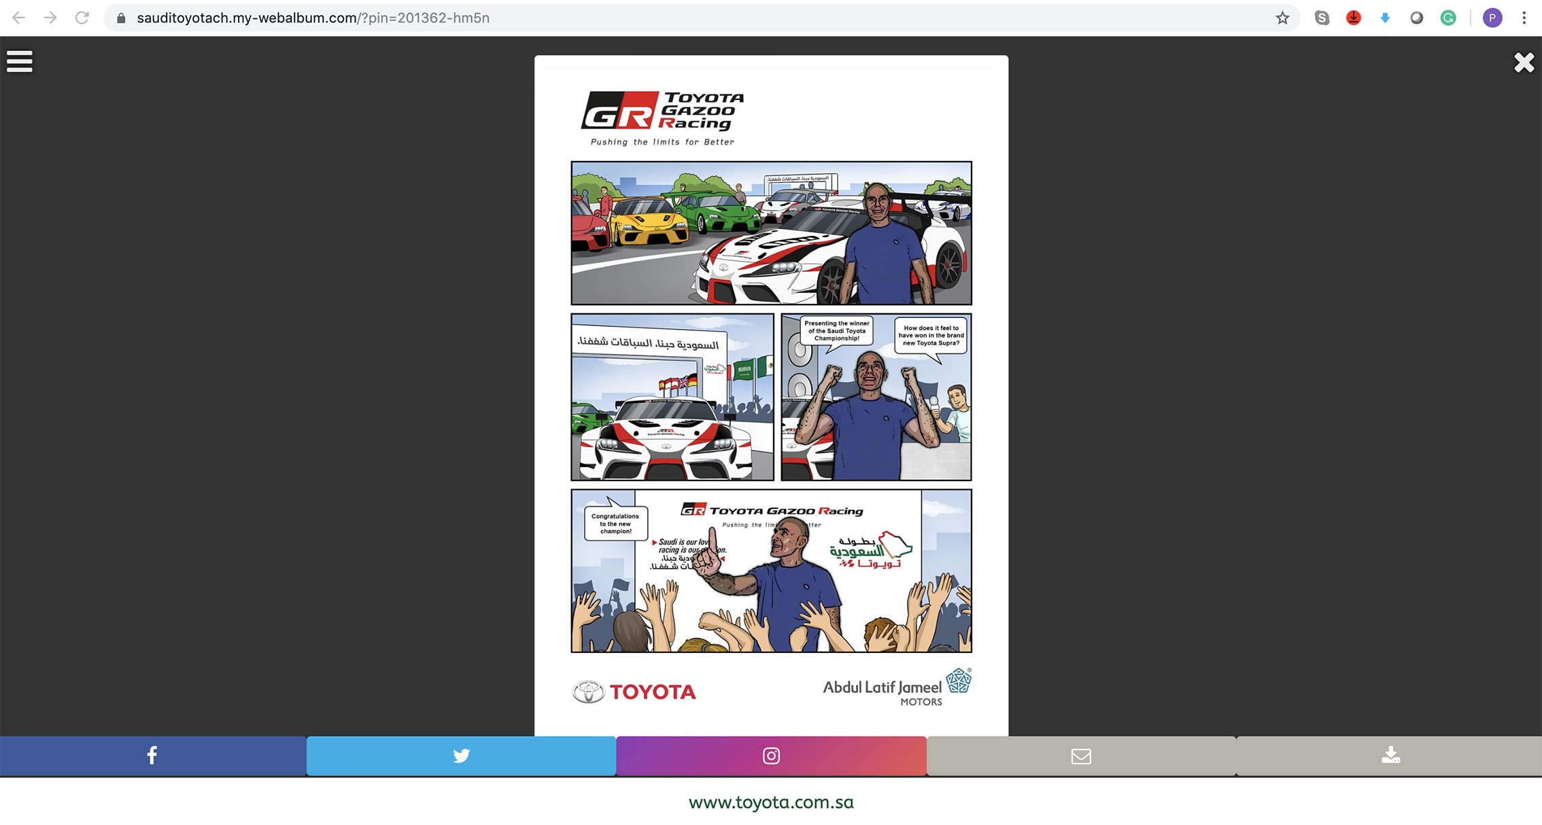1542x825 pixels.
Task: Open the www.toyota.com.sa link
Action: (x=771, y=803)
